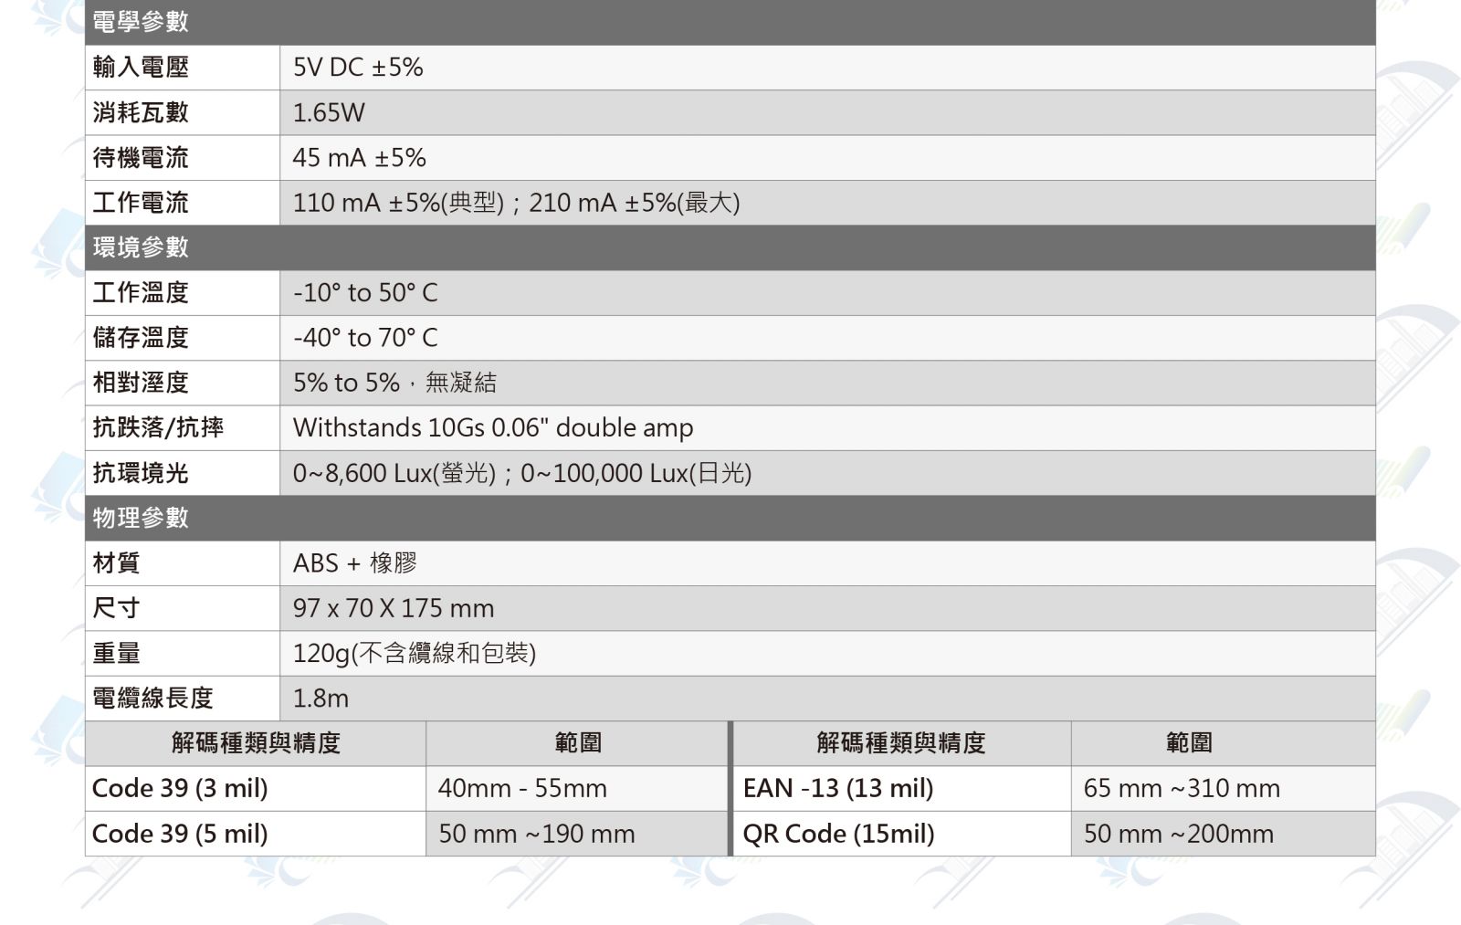Click the left 解碼種類與精度 column header
The image size is (1461, 925).
pyautogui.click(x=256, y=743)
